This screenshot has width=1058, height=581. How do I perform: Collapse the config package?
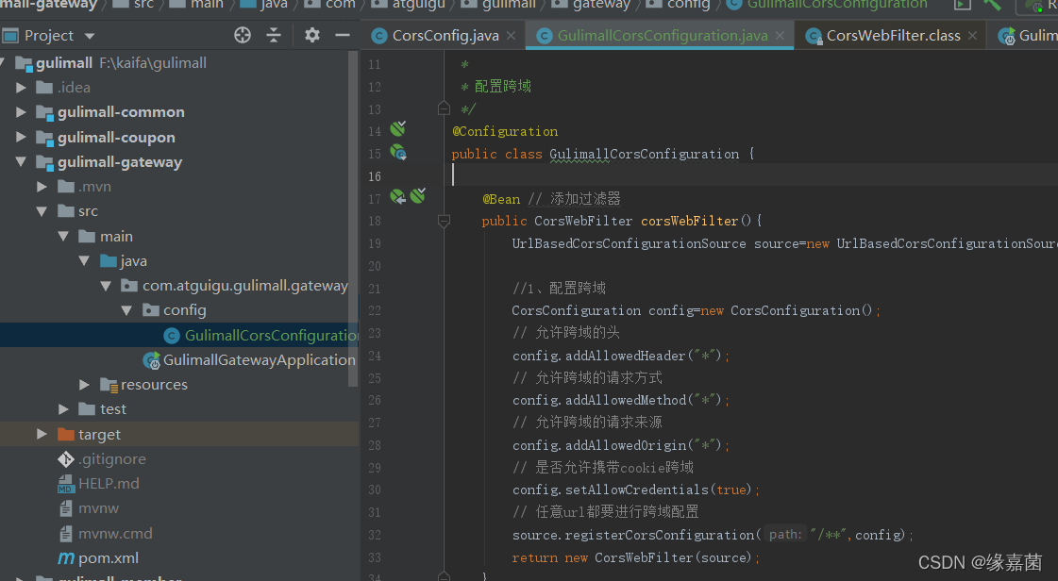(x=126, y=310)
